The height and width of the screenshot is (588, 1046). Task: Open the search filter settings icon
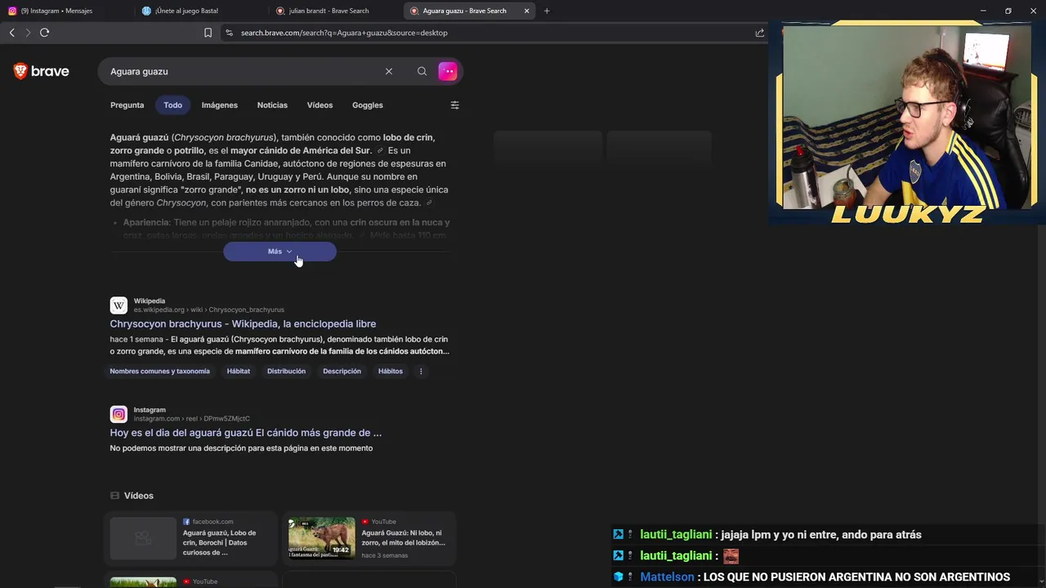click(x=455, y=105)
